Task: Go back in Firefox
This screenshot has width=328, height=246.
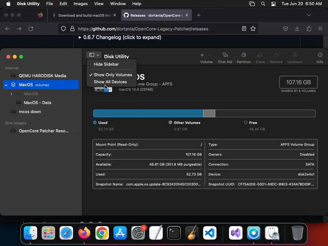Action: pos(8,29)
